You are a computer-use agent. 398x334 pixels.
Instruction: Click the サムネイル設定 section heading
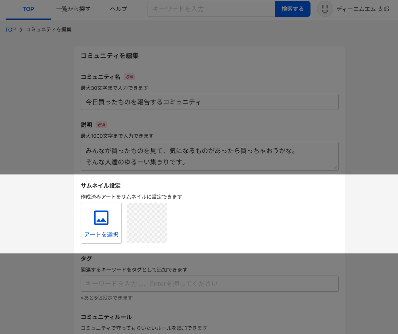[101, 186]
